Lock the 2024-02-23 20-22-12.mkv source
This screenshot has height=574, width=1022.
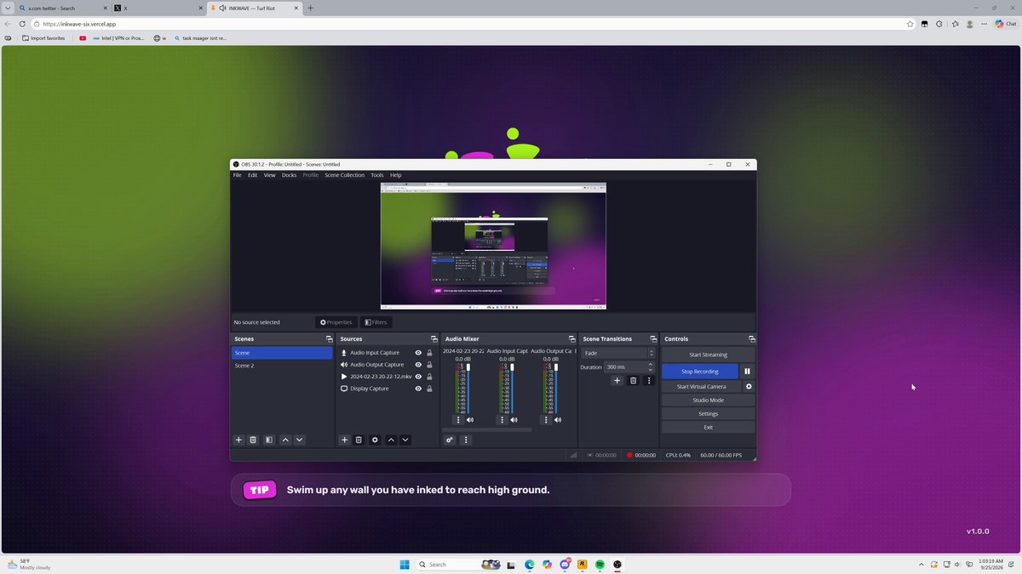click(x=429, y=377)
